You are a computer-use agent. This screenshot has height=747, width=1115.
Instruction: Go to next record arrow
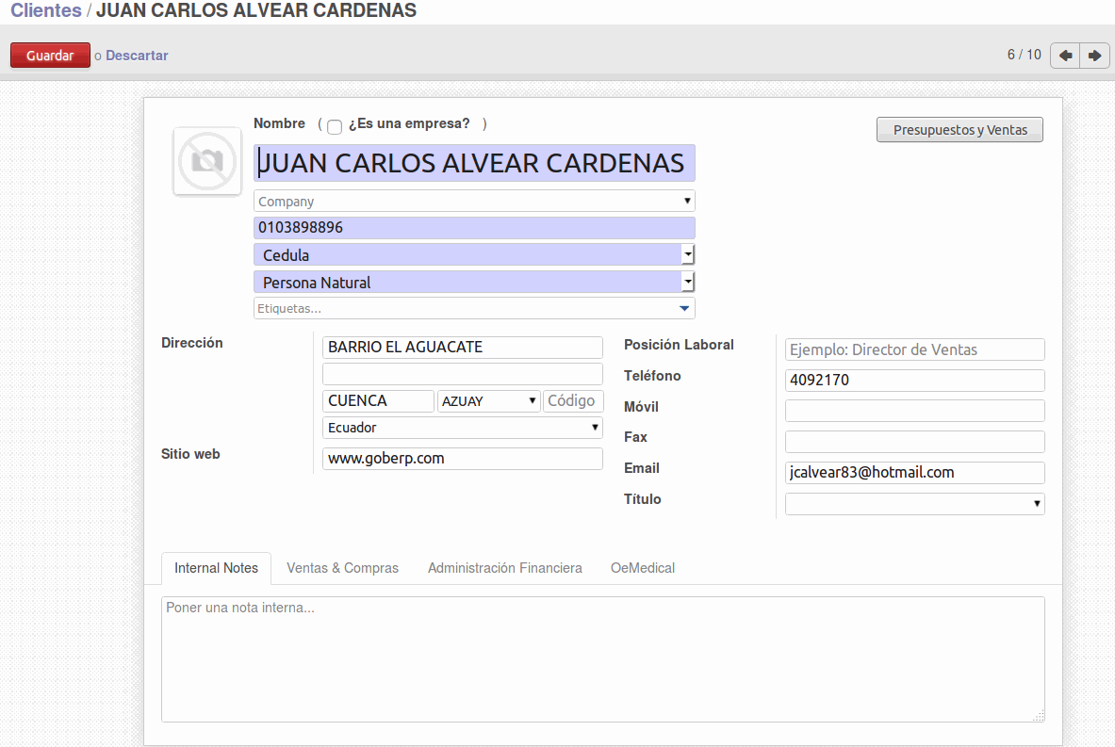click(1094, 56)
